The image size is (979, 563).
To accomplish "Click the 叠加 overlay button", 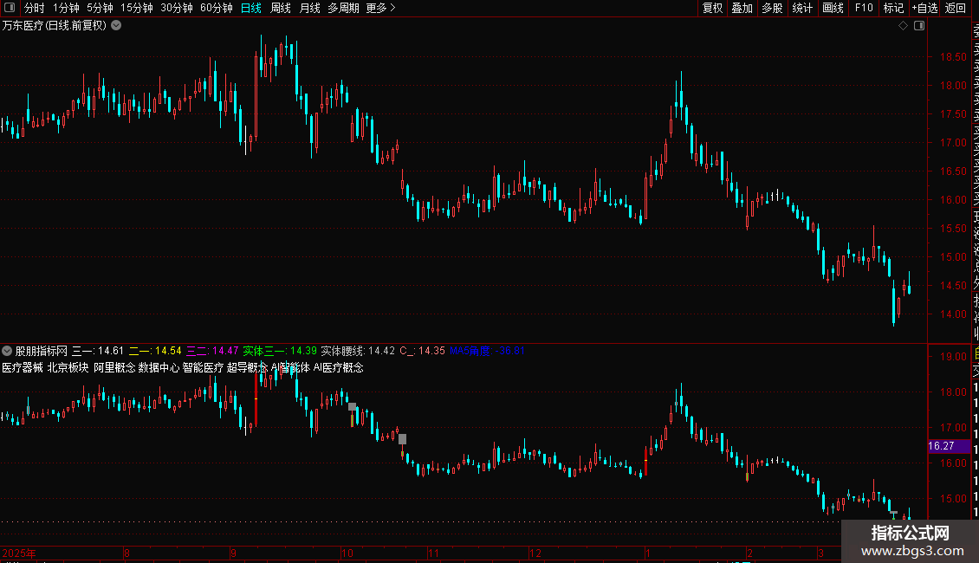I will point(742,8).
